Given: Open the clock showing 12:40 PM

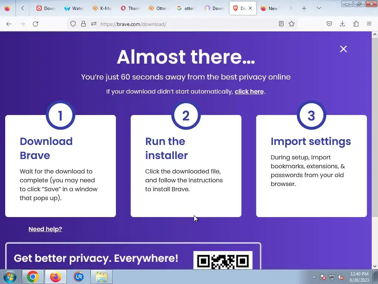Looking at the screenshot, I should [359, 277].
